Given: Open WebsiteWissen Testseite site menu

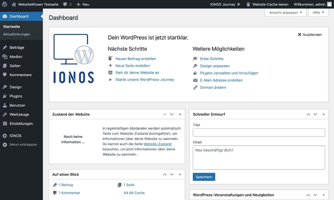Looking at the screenshot, I should click(x=35, y=4).
